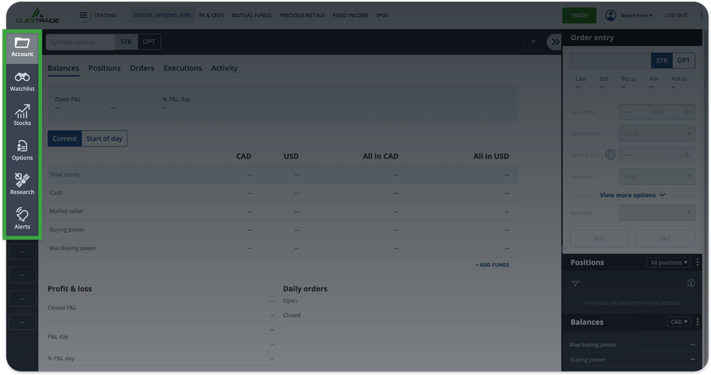The image size is (711, 375).
Task: Open the Watchlist binoculars icon
Action: click(x=22, y=77)
